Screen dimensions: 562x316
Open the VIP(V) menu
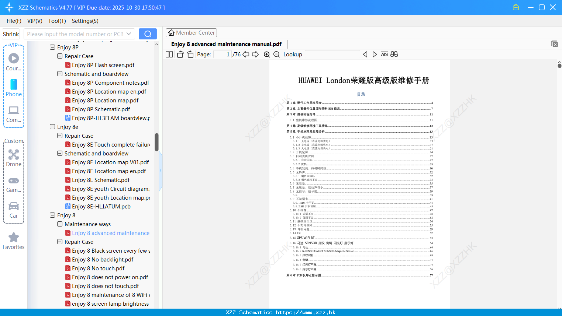coord(35,21)
